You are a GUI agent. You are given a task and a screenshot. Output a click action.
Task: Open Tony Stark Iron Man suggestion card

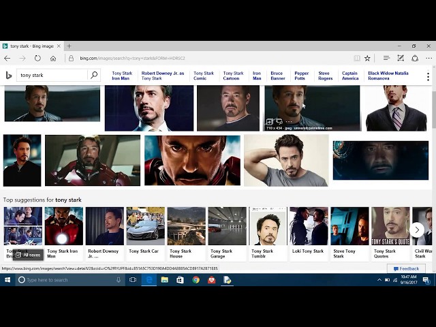coord(63,234)
